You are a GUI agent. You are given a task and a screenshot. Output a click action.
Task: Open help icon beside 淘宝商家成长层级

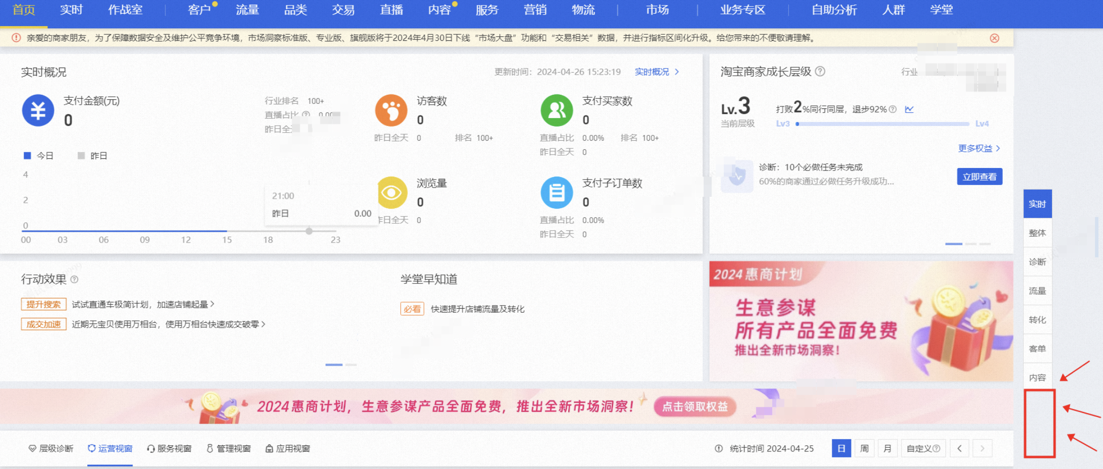820,72
